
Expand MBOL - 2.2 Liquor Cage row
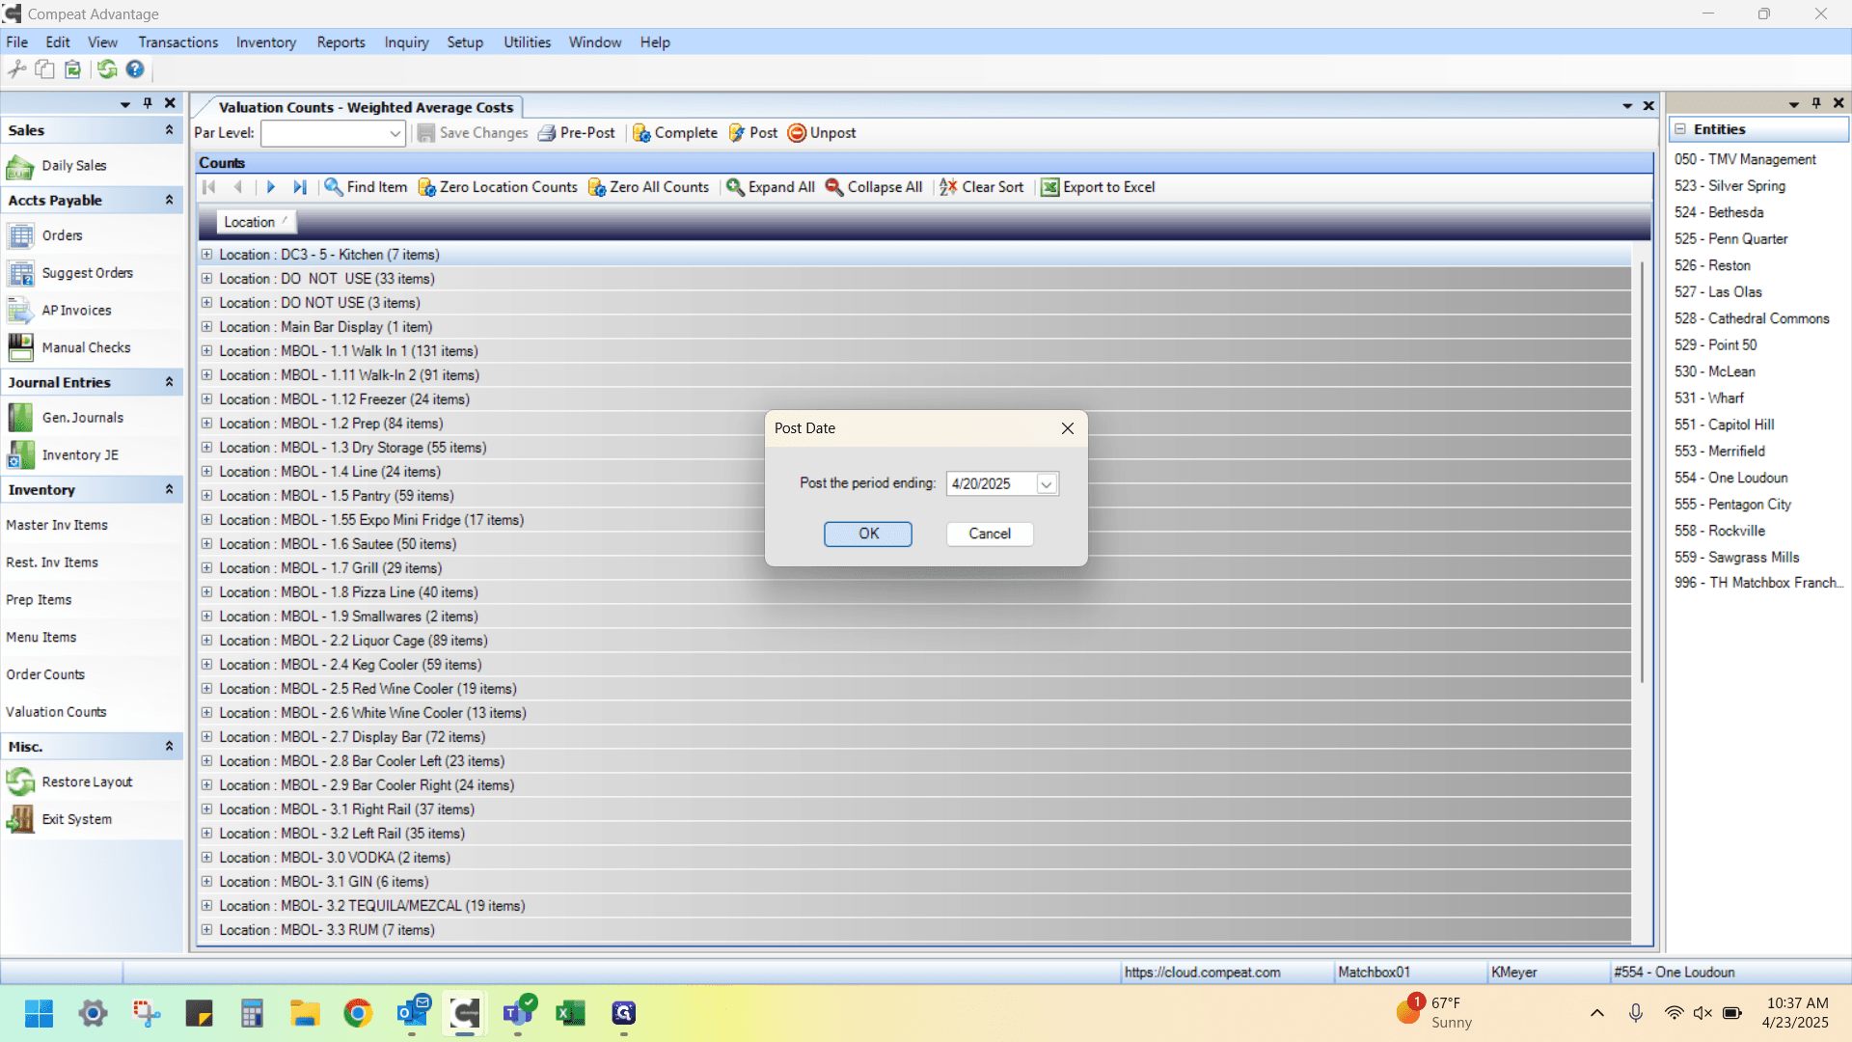coord(206,641)
